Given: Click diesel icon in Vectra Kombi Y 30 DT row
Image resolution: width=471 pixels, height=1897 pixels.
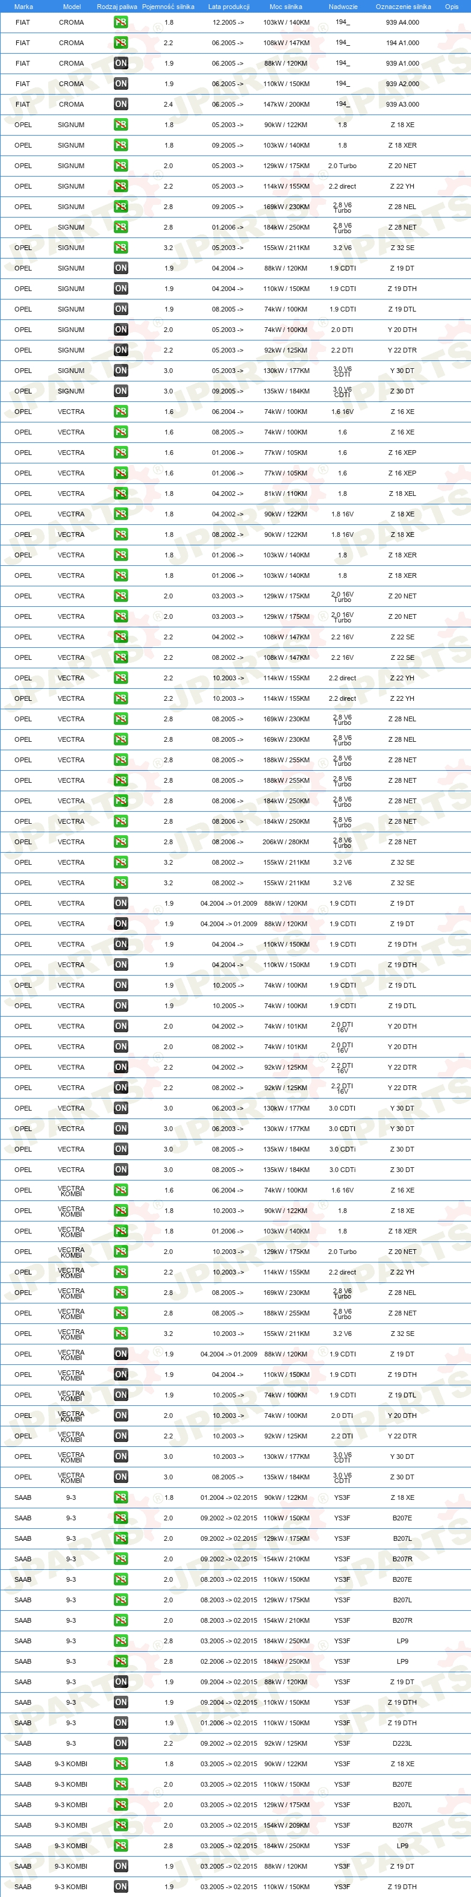Looking at the screenshot, I should 120,1456.
